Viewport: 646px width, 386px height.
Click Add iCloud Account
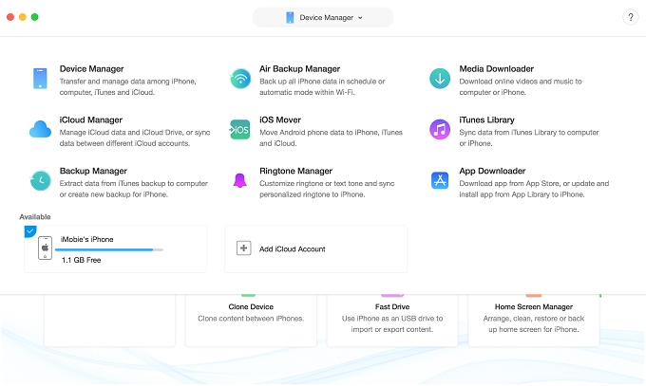point(293,248)
